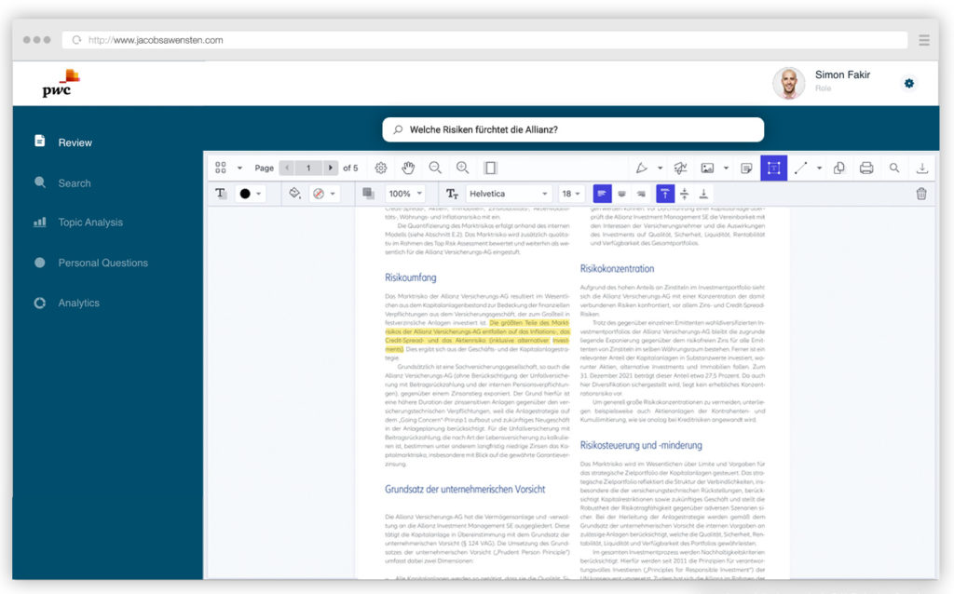Select the signature tool
This screenshot has width=954, height=594.
680,168
